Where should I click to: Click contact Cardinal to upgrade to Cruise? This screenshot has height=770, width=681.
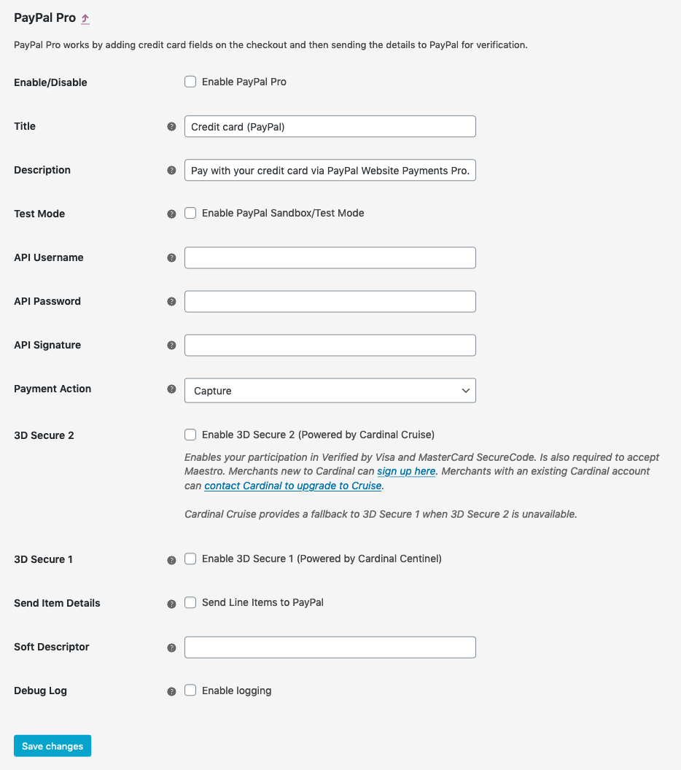[292, 486]
